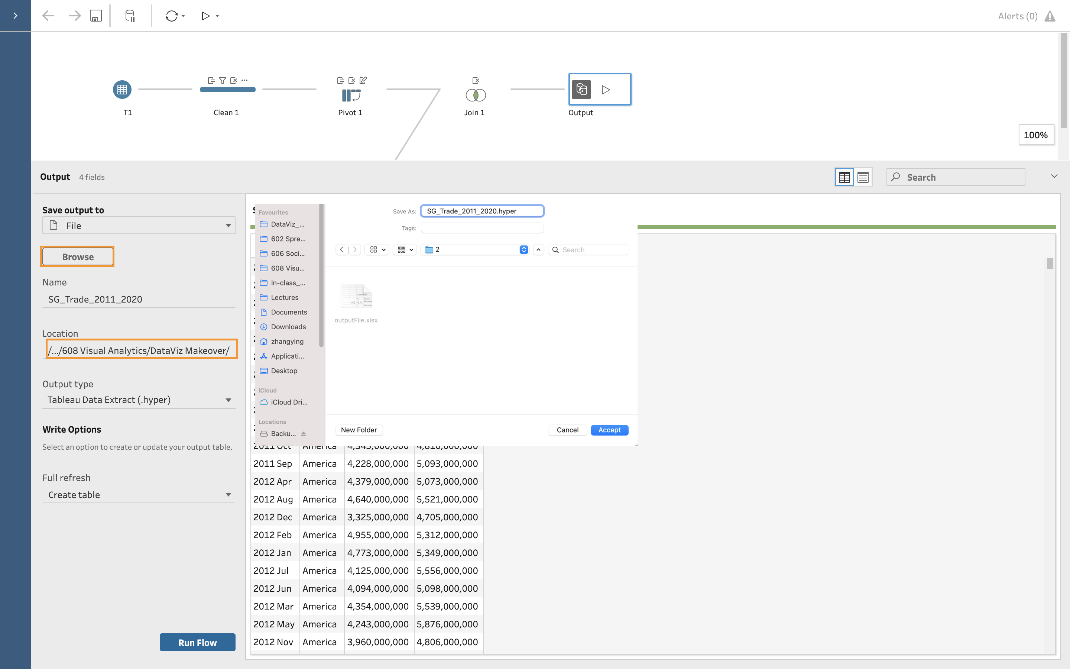Click the refresh data toolbar icon
The image size is (1070, 669).
[x=171, y=16]
